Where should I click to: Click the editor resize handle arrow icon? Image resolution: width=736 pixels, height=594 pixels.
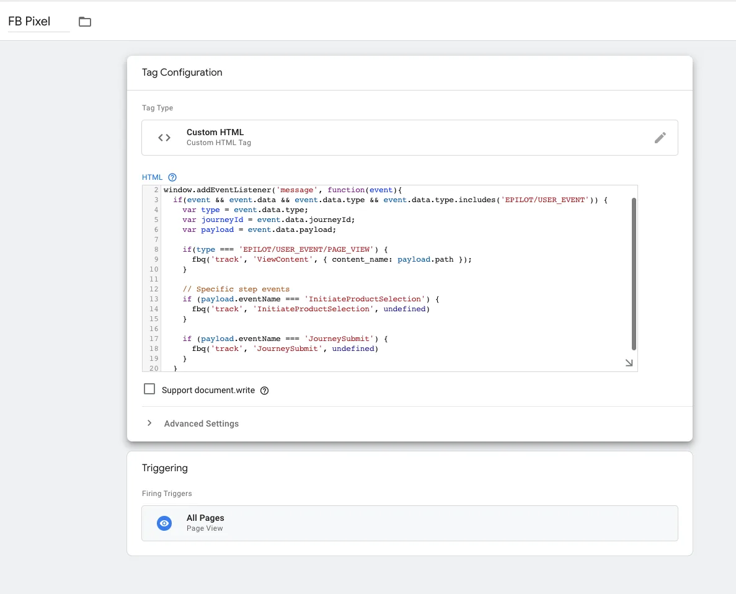629,363
